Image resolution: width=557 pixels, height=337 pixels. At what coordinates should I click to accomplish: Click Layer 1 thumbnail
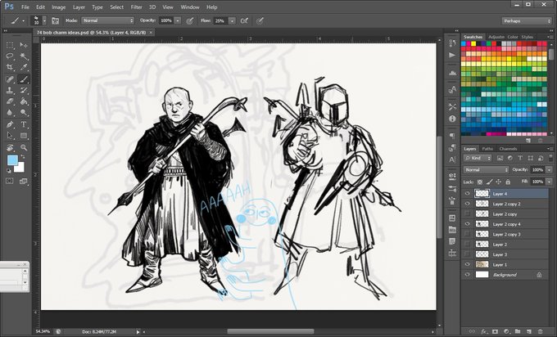482,265
